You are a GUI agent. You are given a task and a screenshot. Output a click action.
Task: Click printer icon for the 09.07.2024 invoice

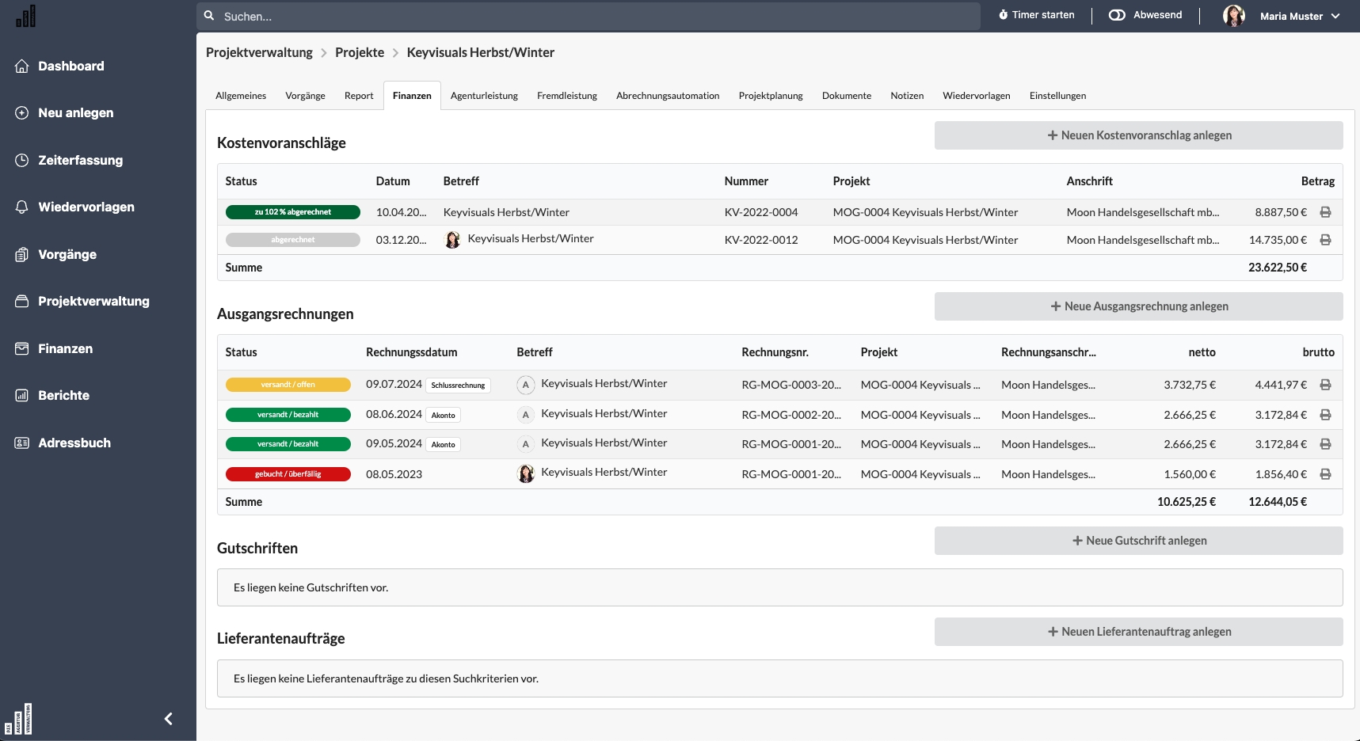(x=1325, y=385)
